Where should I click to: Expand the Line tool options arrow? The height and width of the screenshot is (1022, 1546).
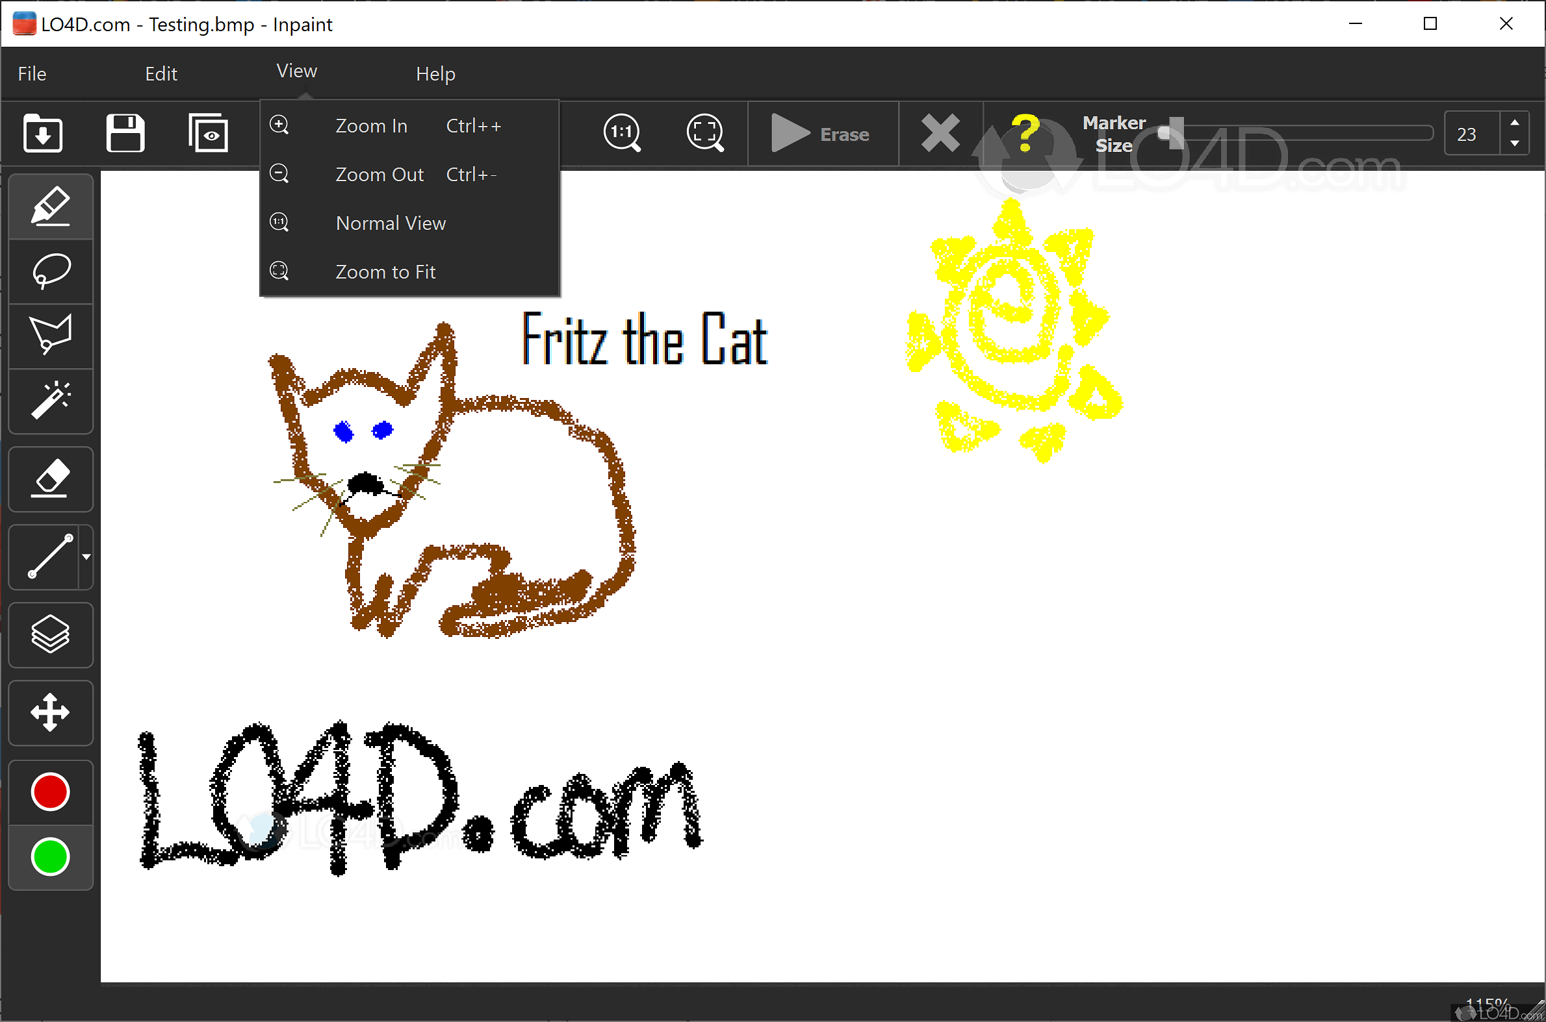tap(87, 557)
